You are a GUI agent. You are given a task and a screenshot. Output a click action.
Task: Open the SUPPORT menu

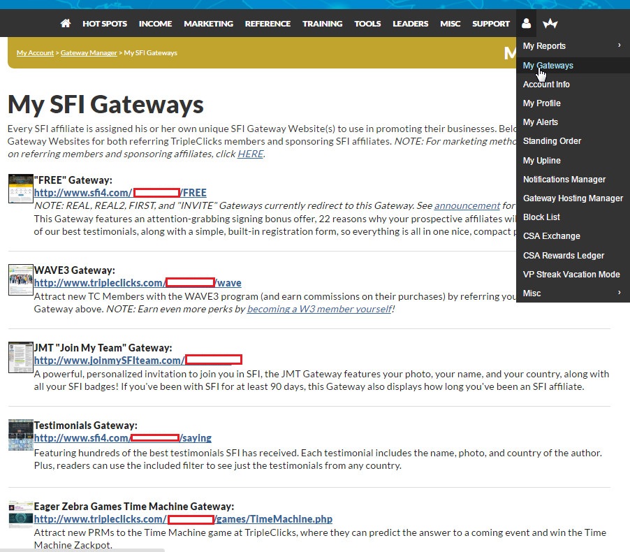click(490, 24)
